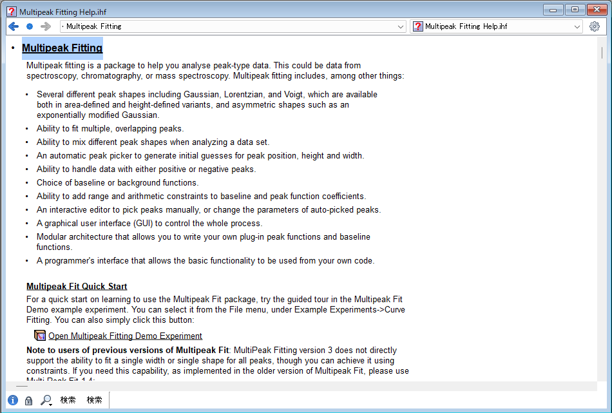The image size is (612, 413).
Task: Click the blue info icon in the status bar
Action: (13, 400)
